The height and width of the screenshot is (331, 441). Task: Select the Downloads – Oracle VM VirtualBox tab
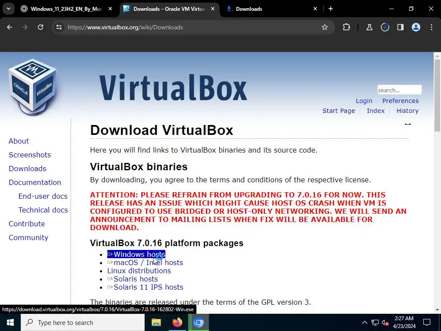click(x=169, y=9)
